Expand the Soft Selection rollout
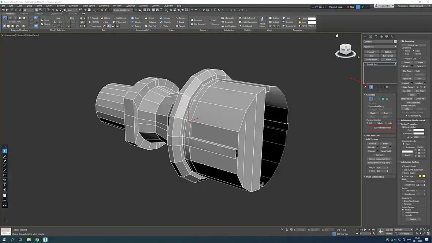Viewport: 432px width, 243px height. tap(373, 135)
